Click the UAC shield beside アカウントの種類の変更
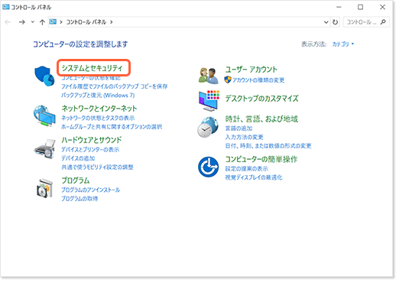Screen dimensions: 396x283 click(228, 80)
